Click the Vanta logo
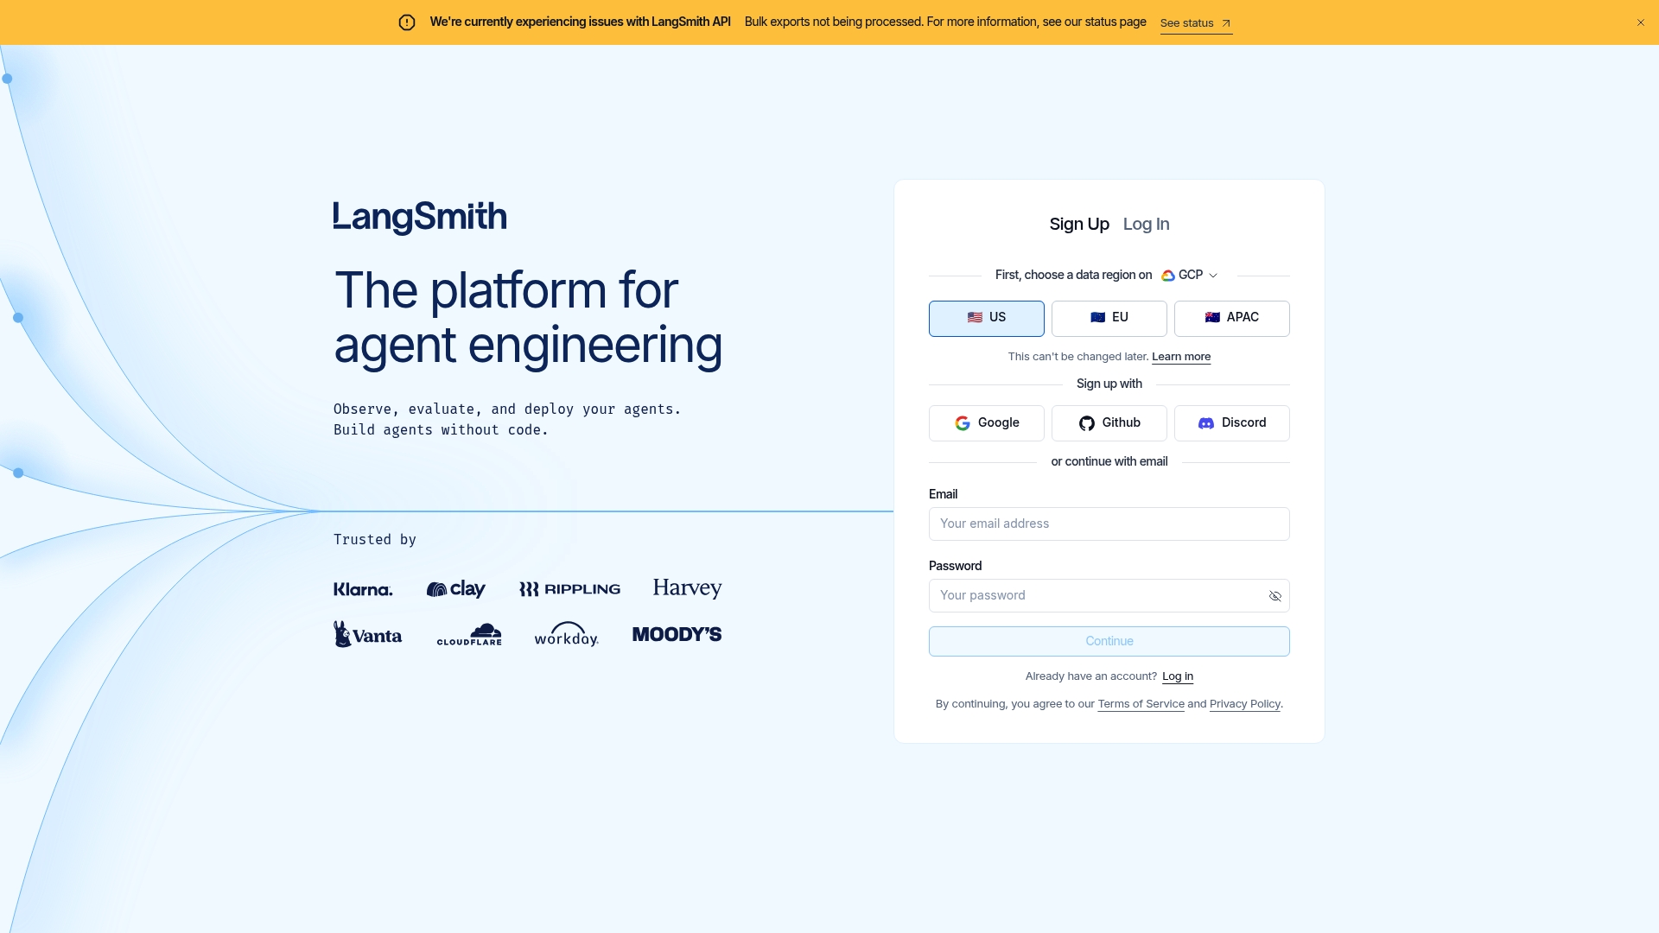The width and height of the screenshot is (1659, 933). point(367,634)
